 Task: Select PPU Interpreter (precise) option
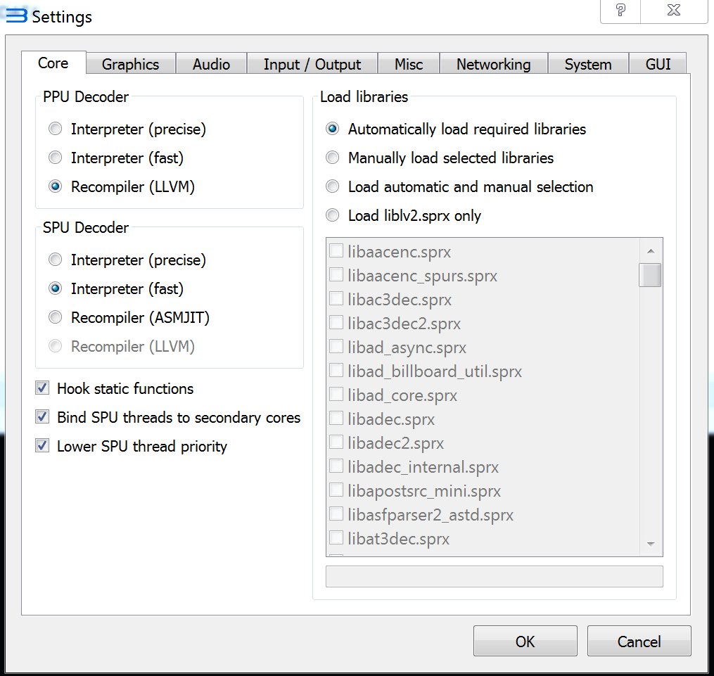pyautogui.click(x=55, y=129)
